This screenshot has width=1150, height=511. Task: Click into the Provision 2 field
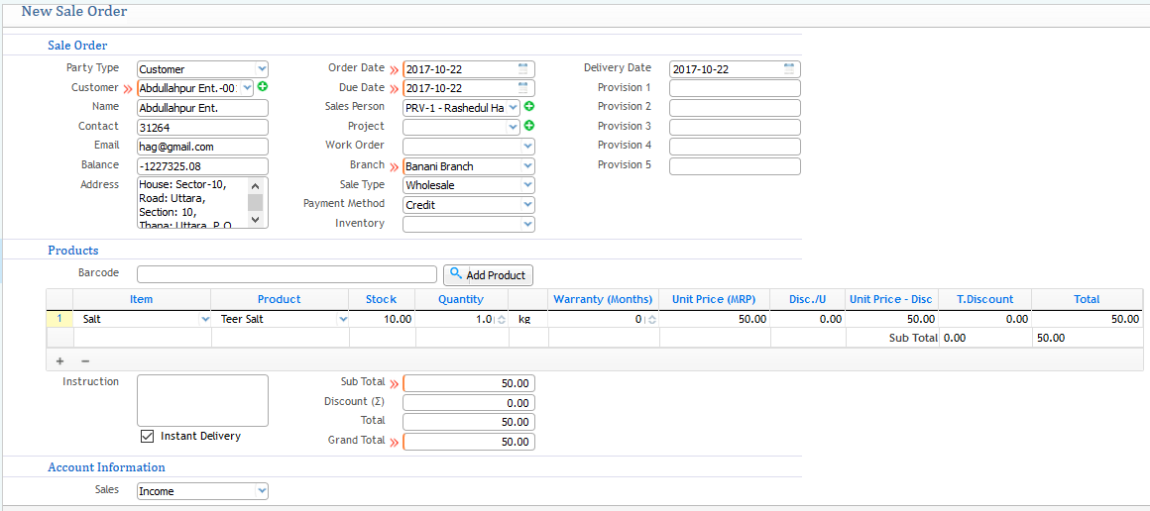735,107
